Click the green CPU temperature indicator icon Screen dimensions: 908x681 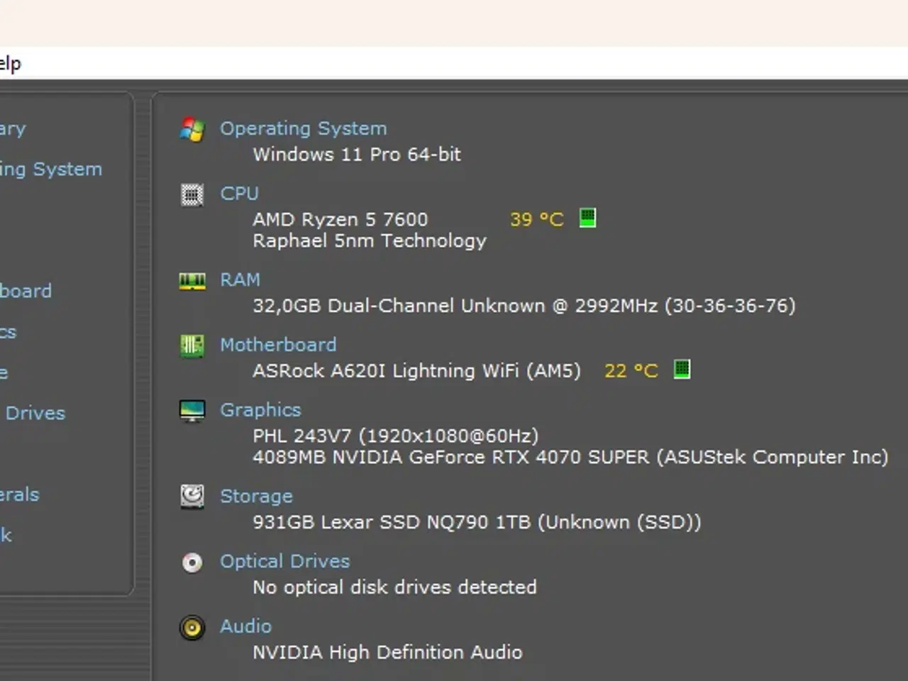(587, 218)
